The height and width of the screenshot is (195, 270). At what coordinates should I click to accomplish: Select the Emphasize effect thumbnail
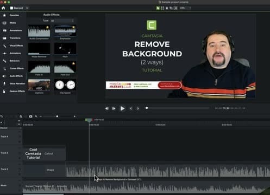[x=65, y=31]
